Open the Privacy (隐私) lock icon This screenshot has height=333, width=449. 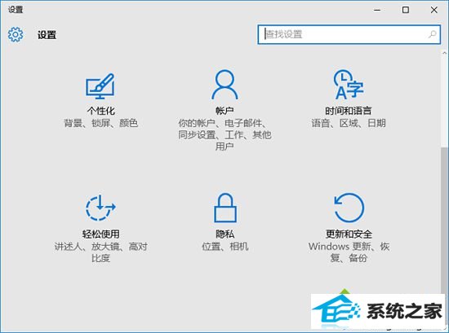click(225, 208)
